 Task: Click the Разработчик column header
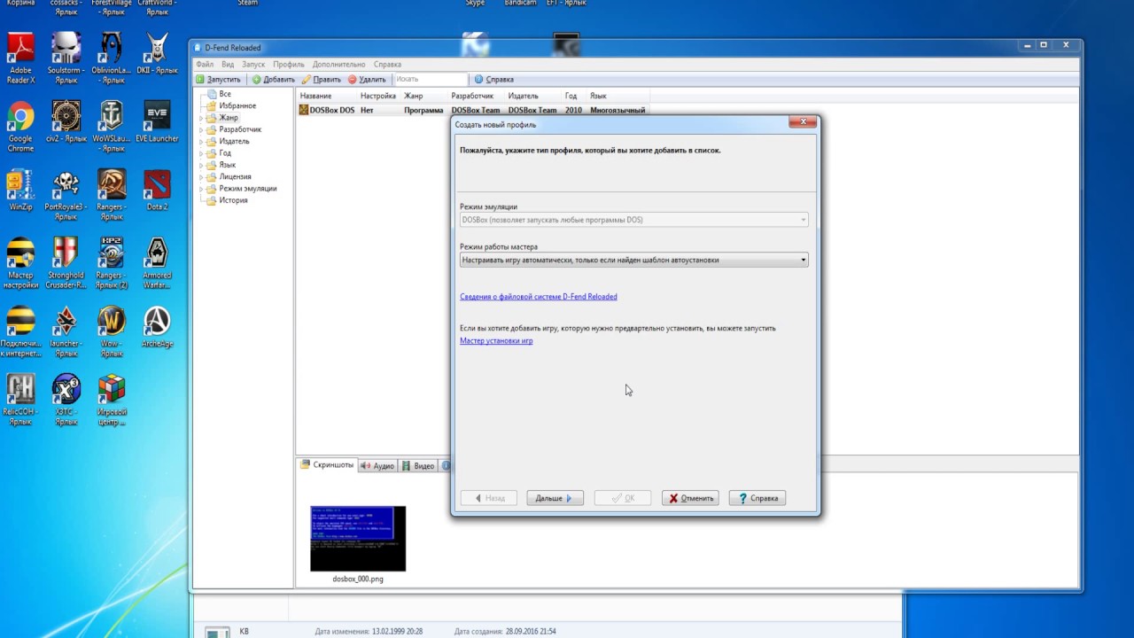(476, 96)
